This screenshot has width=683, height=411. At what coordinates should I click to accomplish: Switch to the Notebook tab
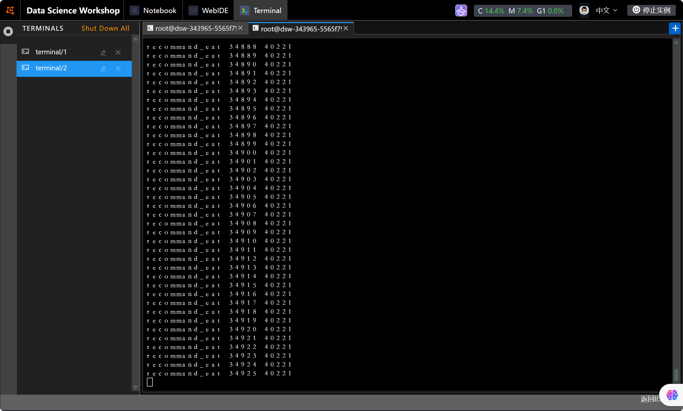pos(153,10)
